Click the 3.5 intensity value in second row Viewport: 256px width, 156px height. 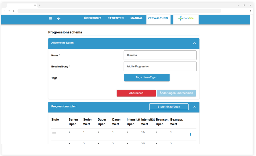[x=143, y=143]
